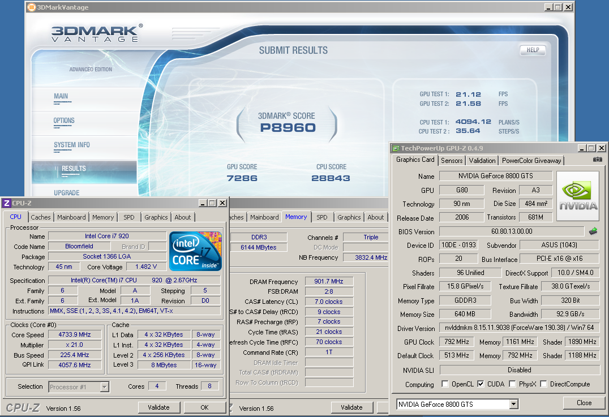Screen dimensions: 609x417
Task: Open the PowerColor Giveaway tab
Action: point(531,160)
